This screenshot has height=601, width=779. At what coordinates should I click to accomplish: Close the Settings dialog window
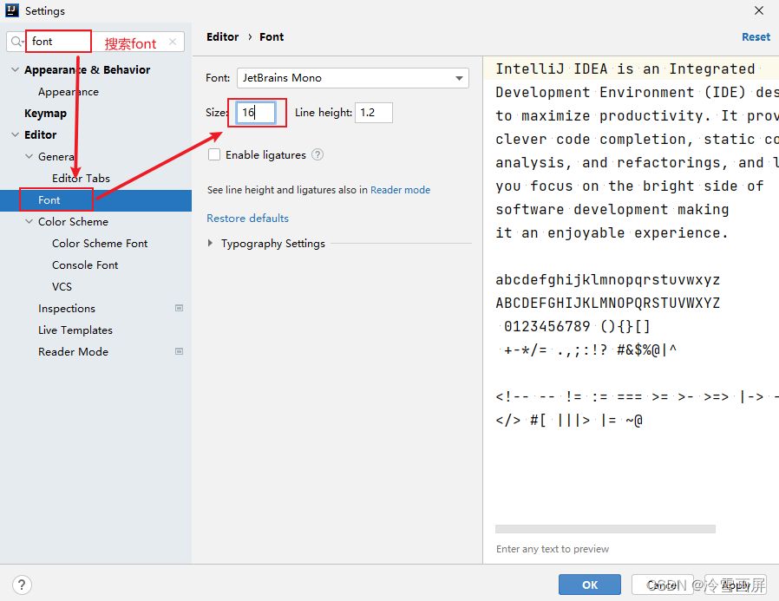759,10
